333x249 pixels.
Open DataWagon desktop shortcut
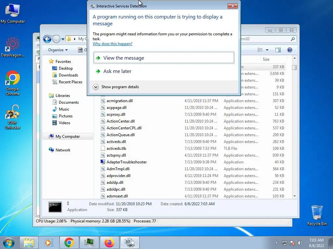tap(13, 47)
